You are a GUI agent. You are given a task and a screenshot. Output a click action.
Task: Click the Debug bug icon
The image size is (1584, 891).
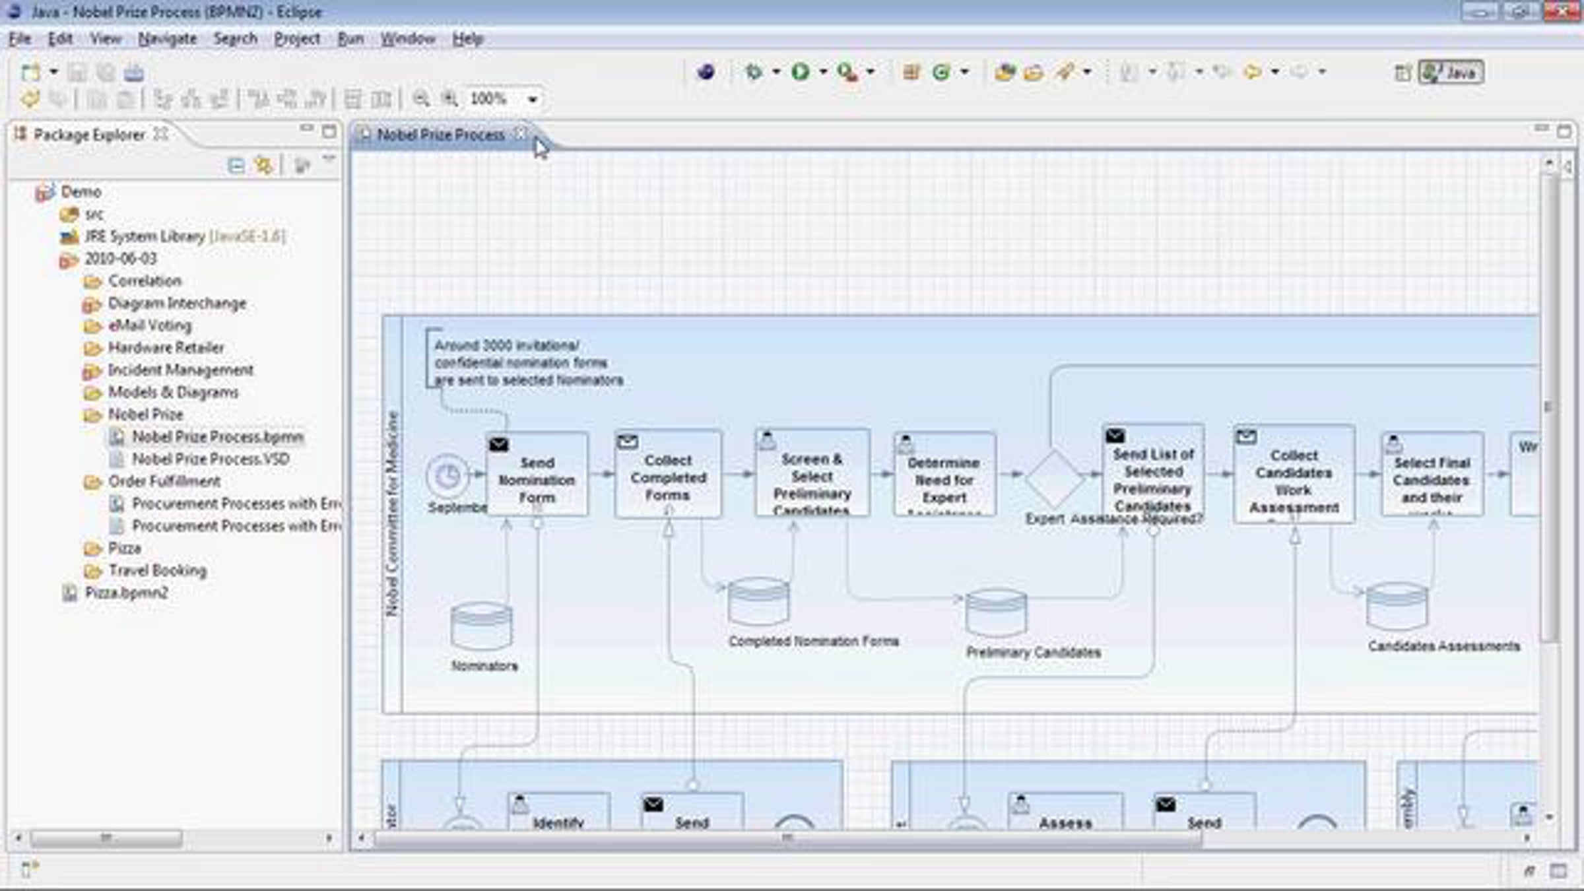coord(753,71)
